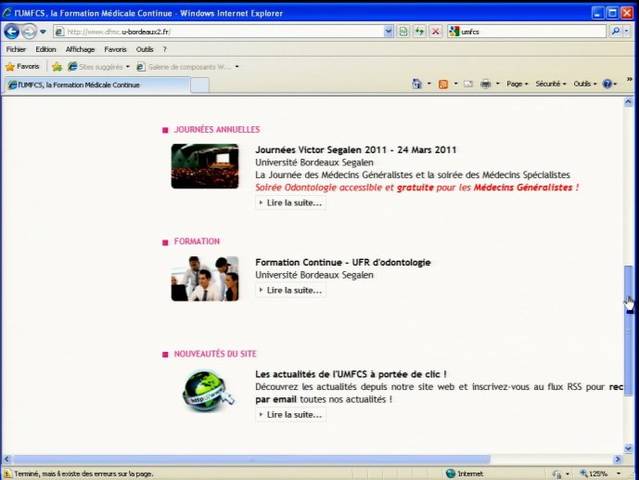Click Add to favorites bar star icon
639x480 pixels.
[57, 67]
